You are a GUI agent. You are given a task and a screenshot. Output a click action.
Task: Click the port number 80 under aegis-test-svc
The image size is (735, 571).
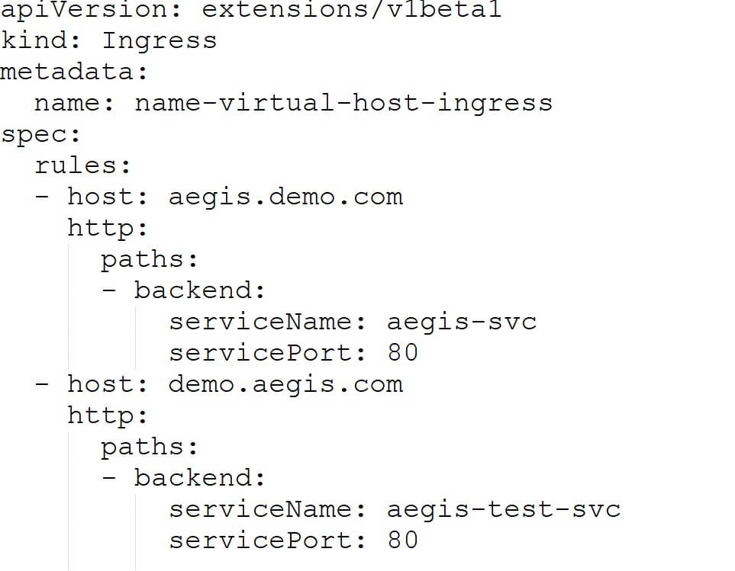(402, 541)
